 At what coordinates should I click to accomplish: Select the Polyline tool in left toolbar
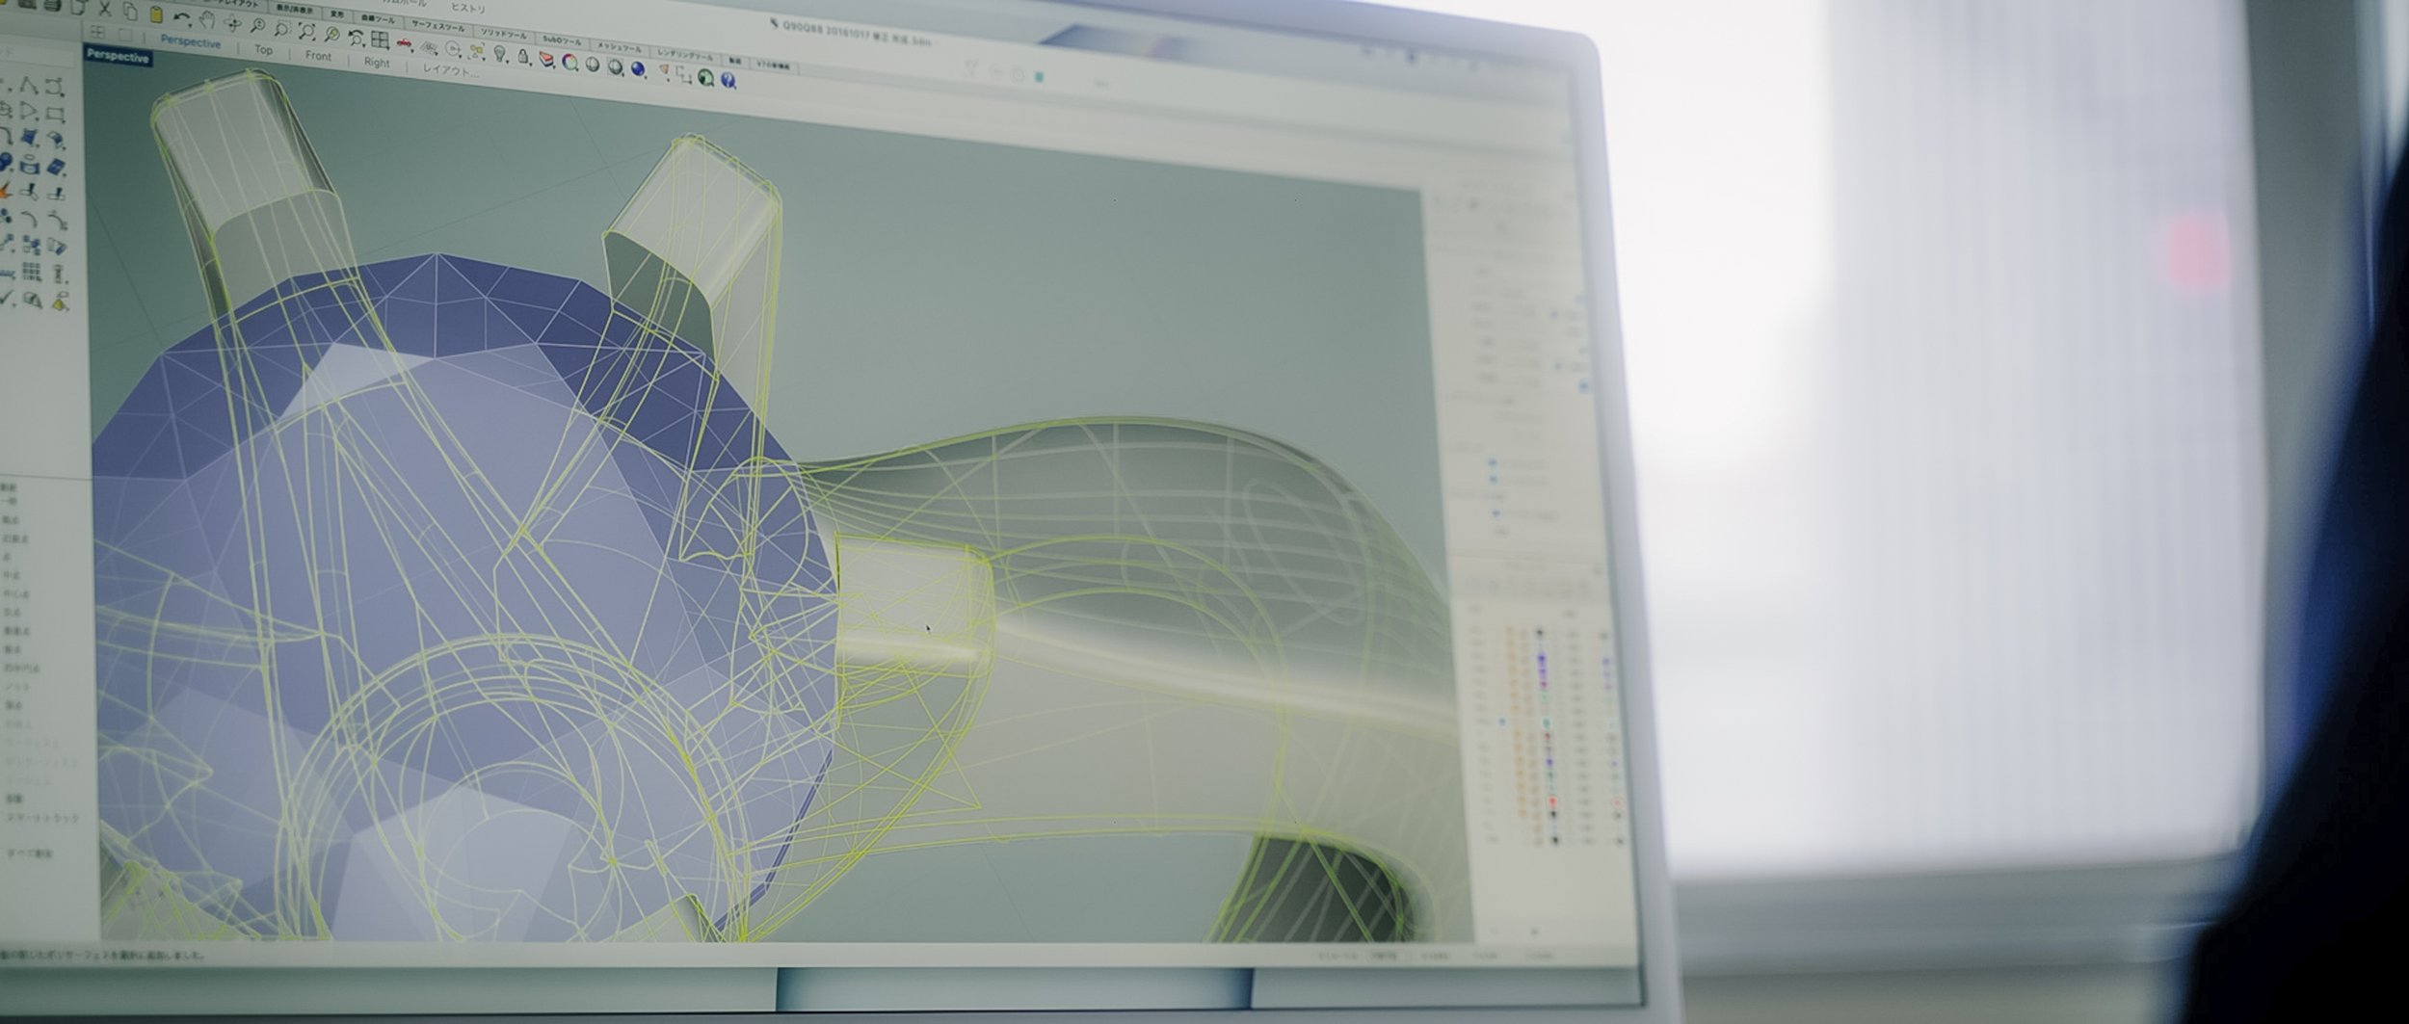(29, 85)
